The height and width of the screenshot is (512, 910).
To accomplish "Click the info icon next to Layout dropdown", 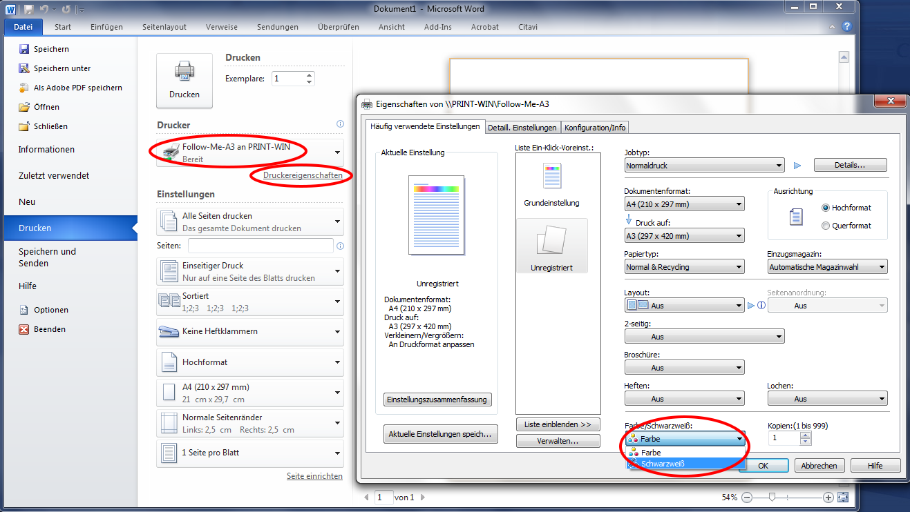I will [x=761, y=305].
